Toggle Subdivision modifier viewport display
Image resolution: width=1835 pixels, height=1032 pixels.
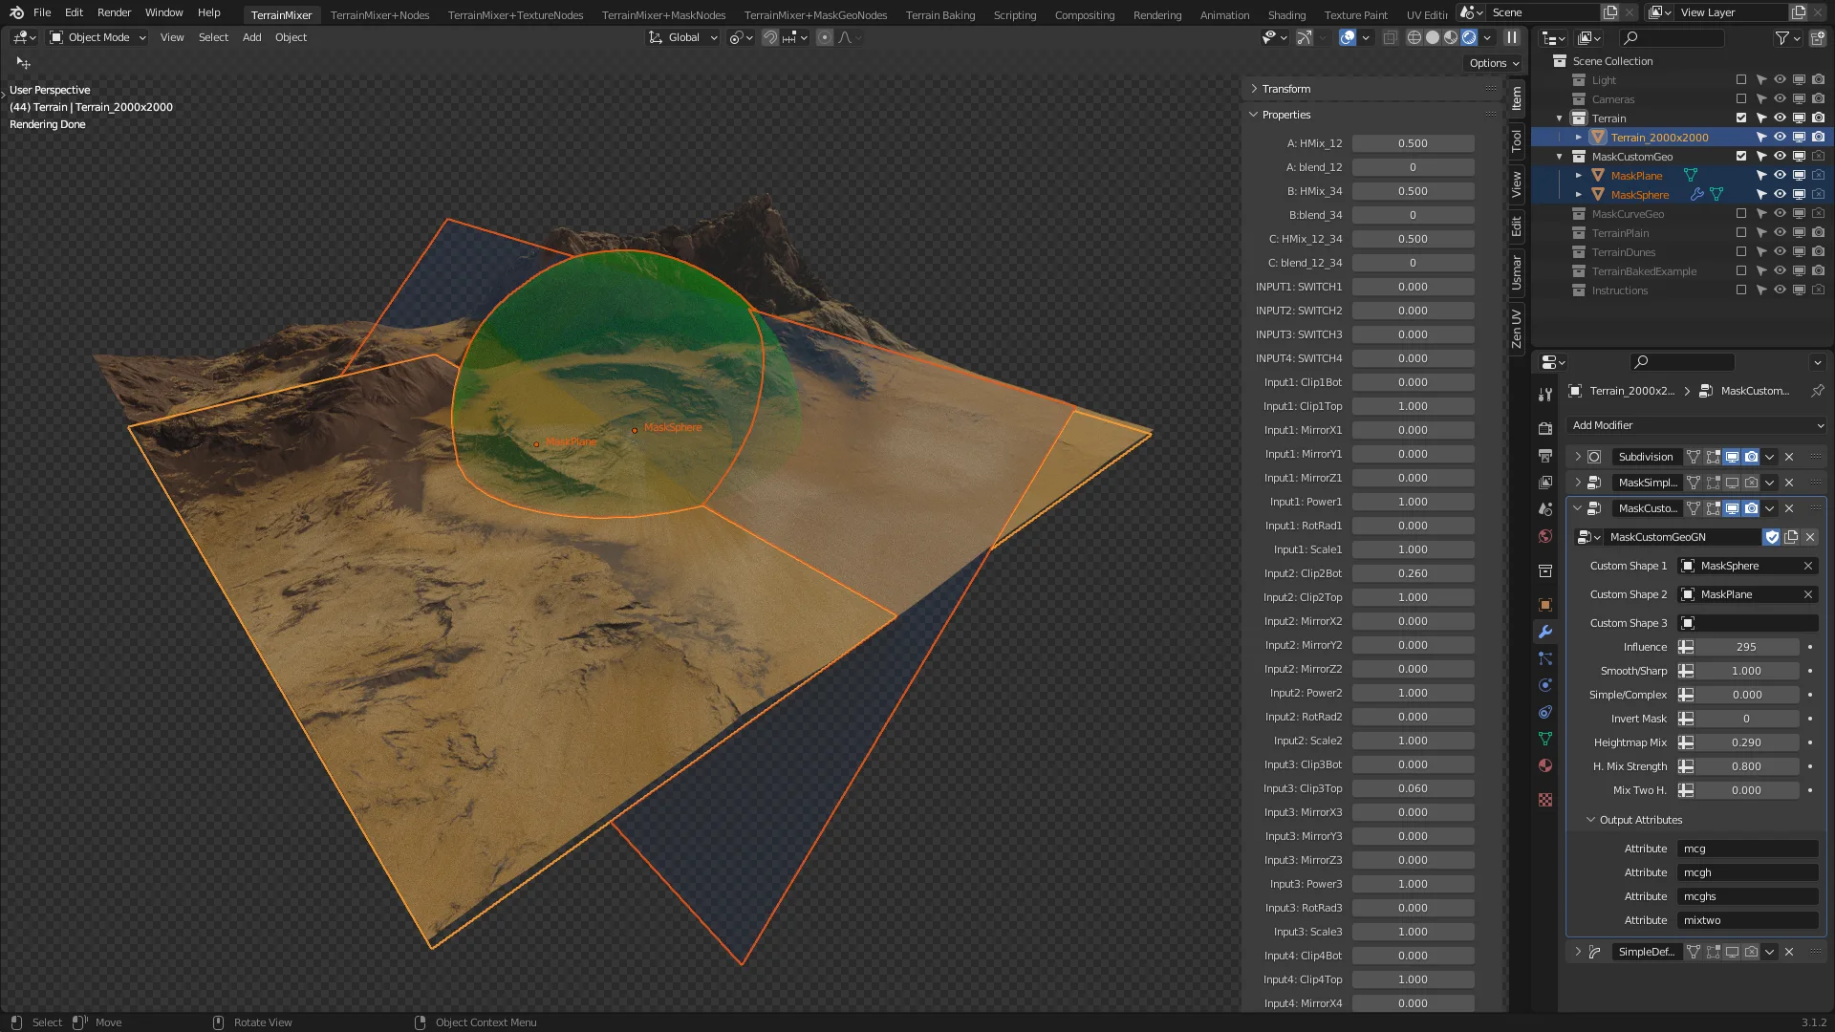point(1732,457)
